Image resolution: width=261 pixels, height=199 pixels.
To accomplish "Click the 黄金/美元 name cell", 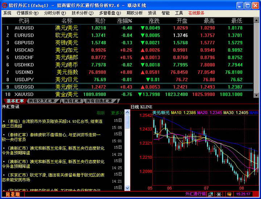I will 67,94.
